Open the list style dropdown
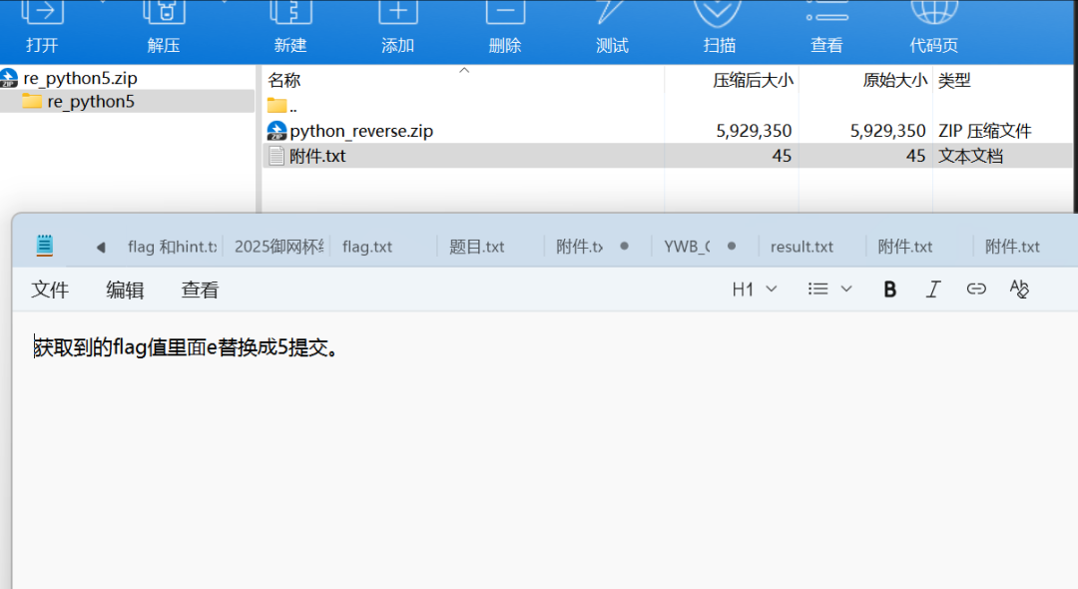This screenshot has width=1078, height=589. [x=829, y=290]
